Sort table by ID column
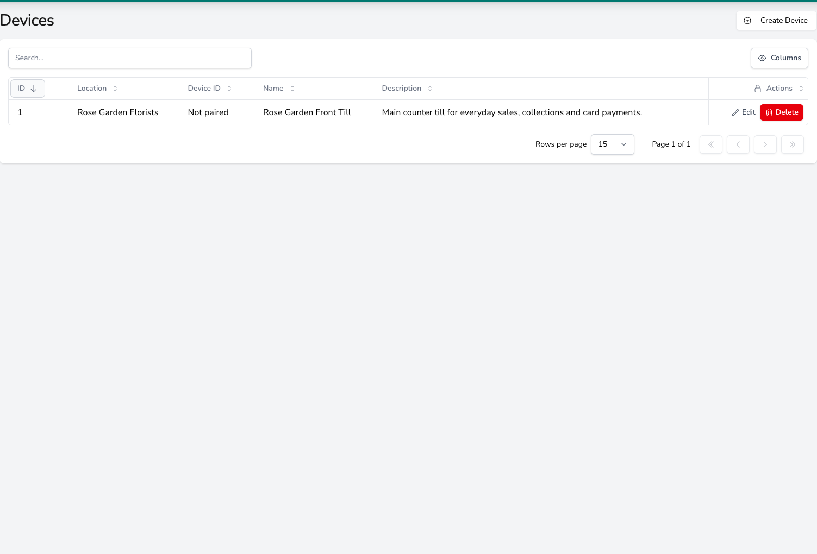Viewport: 817px width, 554px height. point(28,89)
